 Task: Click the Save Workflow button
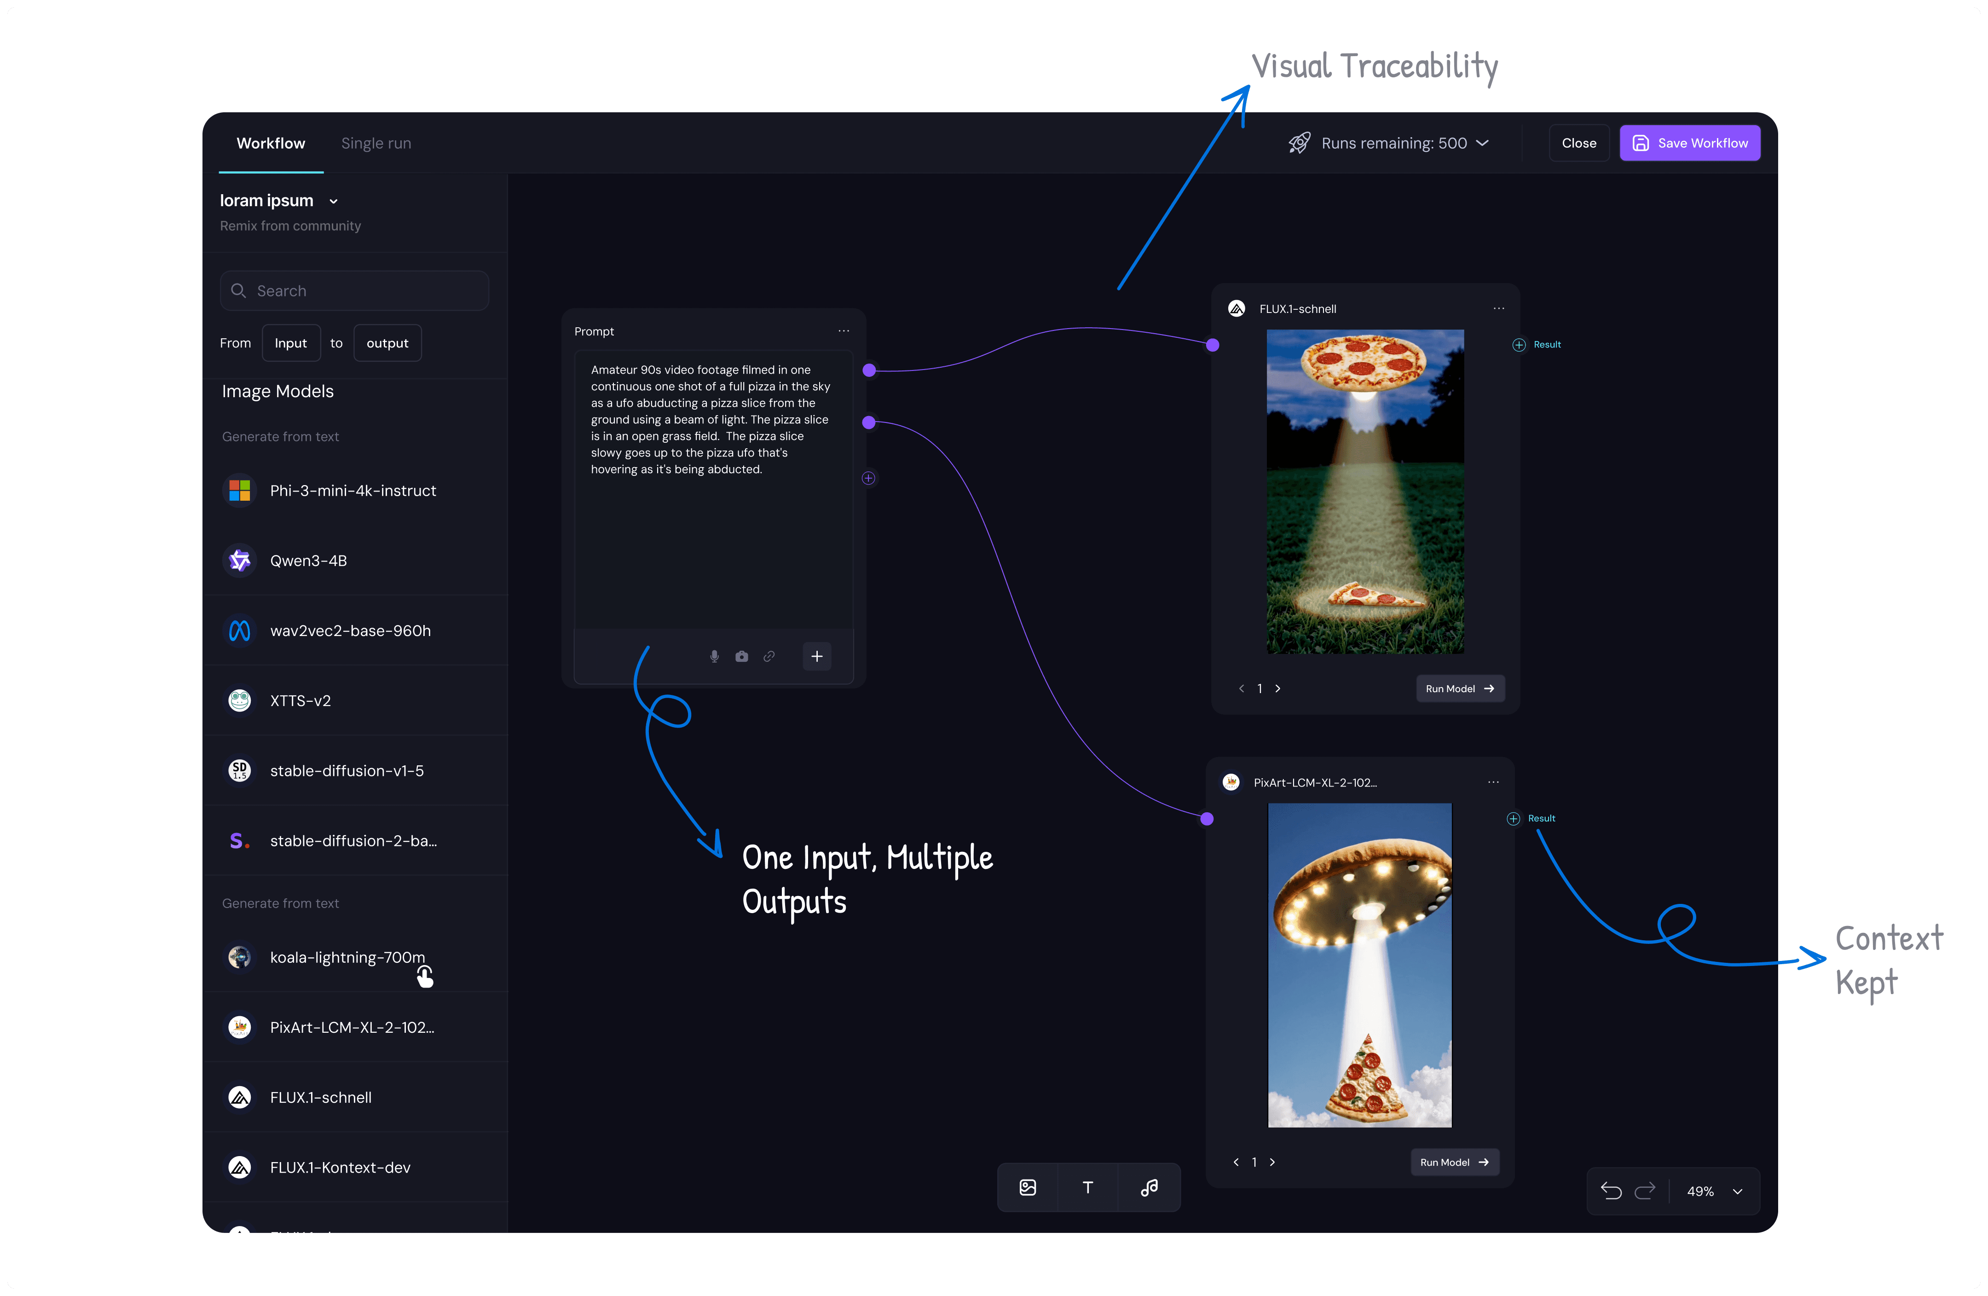(x=1690, y=143)
